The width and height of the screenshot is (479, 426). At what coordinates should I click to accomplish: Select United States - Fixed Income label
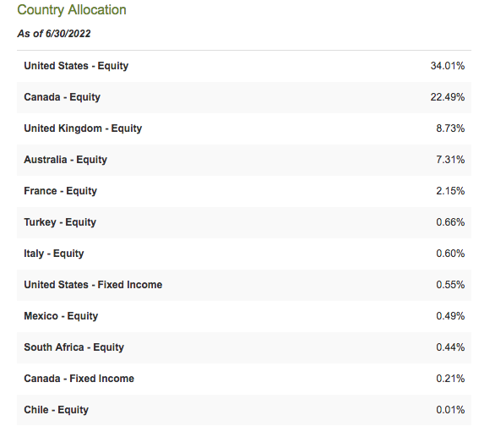[x=93, y=285]
